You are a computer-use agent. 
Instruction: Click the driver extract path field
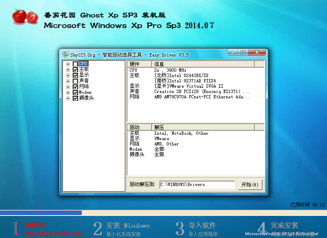click(197, 184)
